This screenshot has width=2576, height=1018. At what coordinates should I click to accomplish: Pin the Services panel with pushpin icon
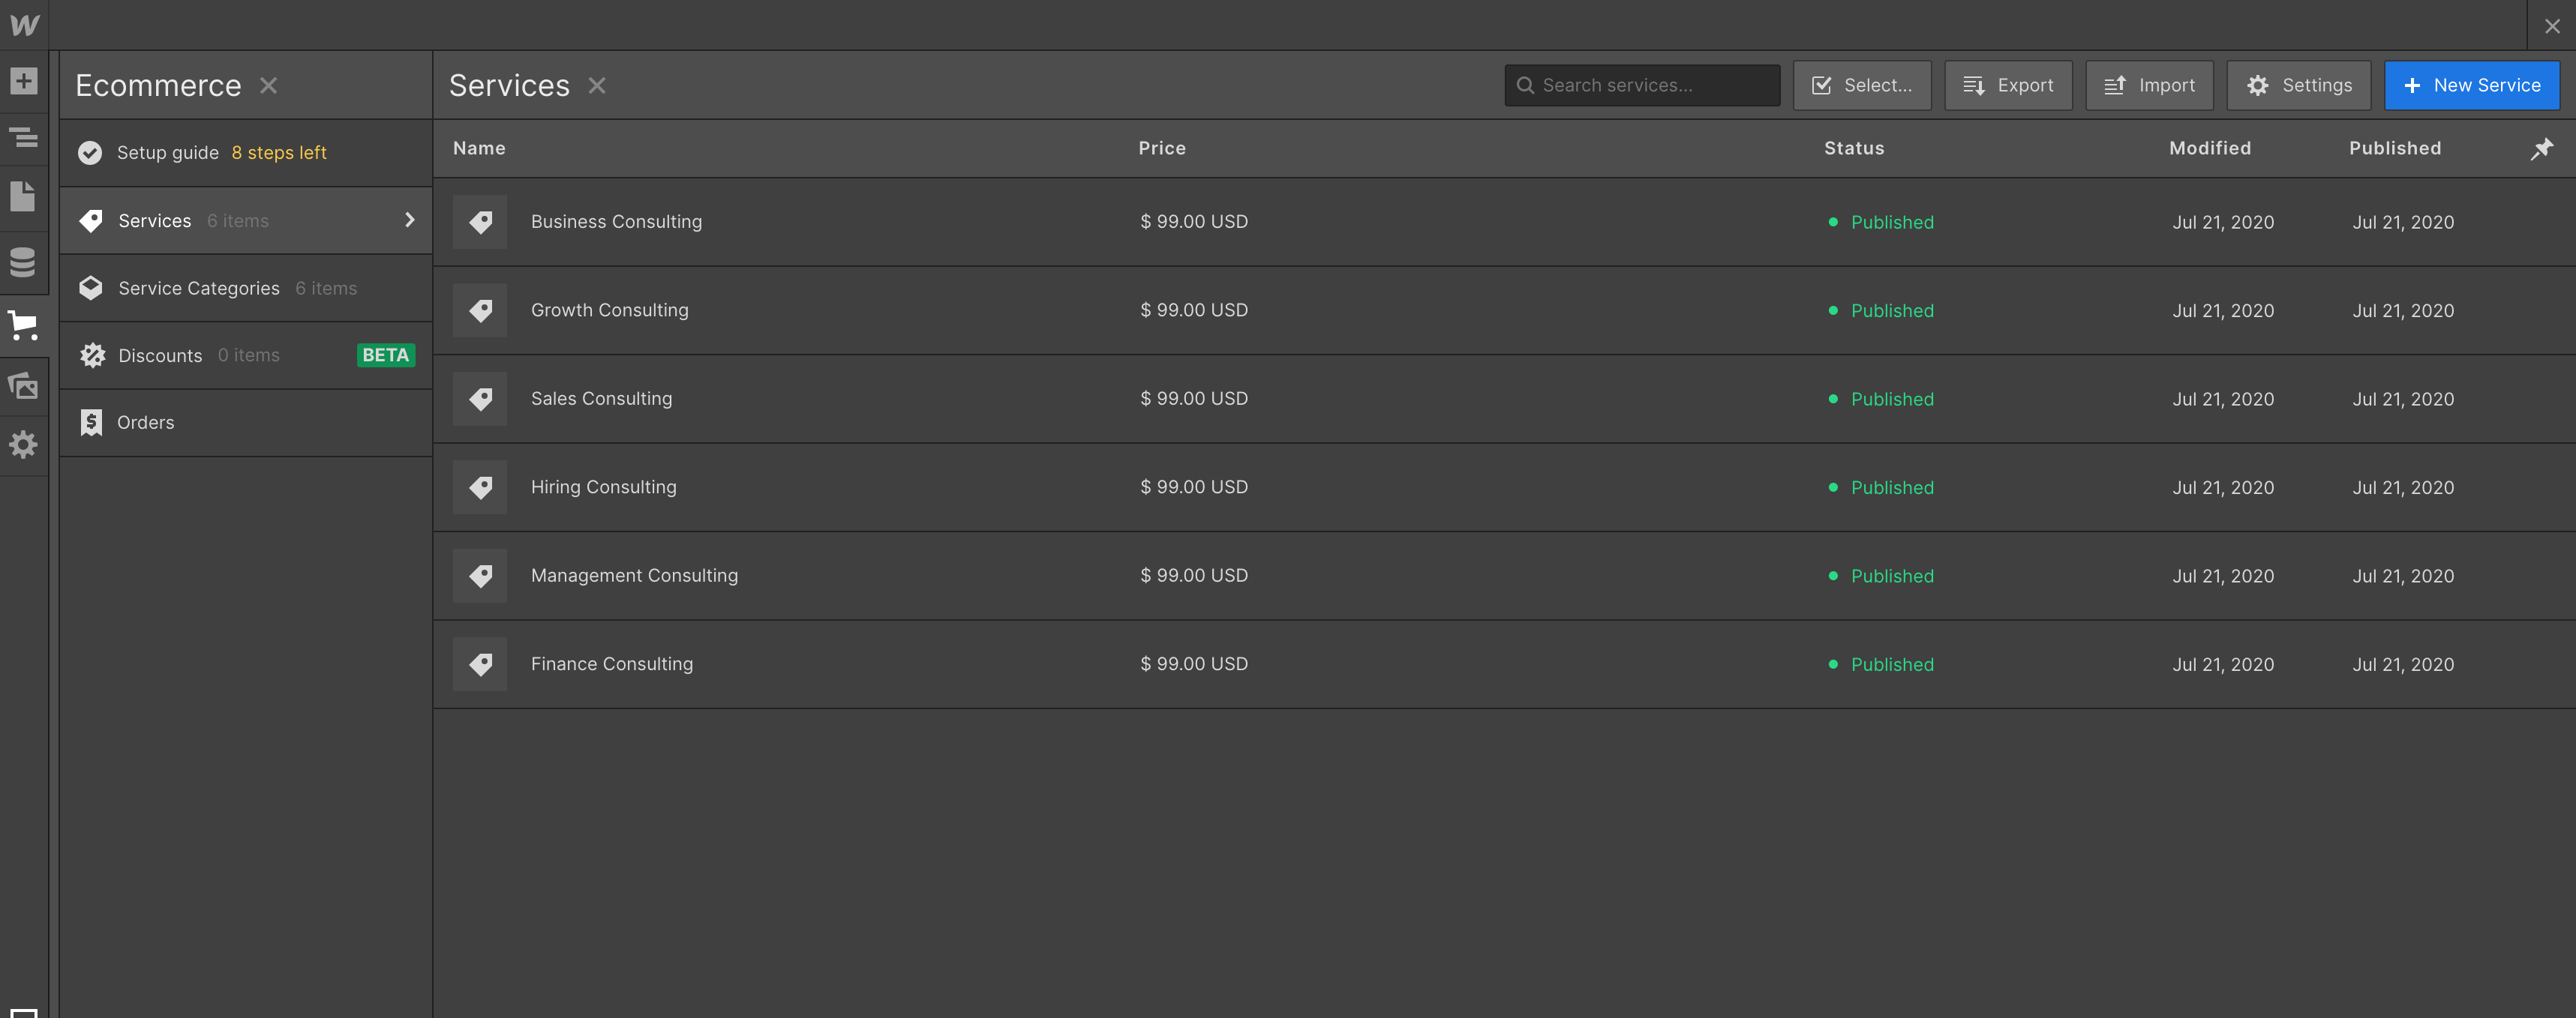coord(2541,149)
